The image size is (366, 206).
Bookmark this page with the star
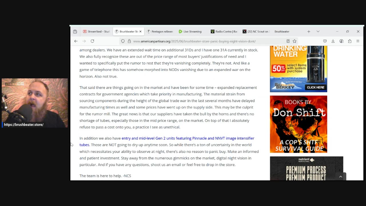[295, 41]
